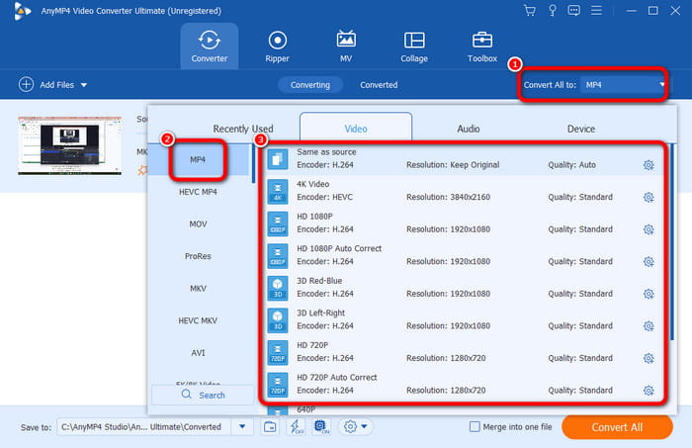Toggle the lightning acceleration icon
The height and width of the screenshot is (448, 692).
pyautogui.click(x=296, y=427)
